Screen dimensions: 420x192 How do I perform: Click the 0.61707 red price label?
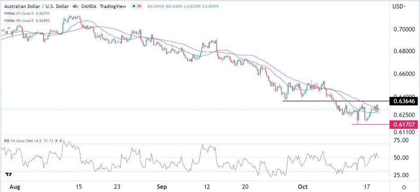(x=404, y=124)
